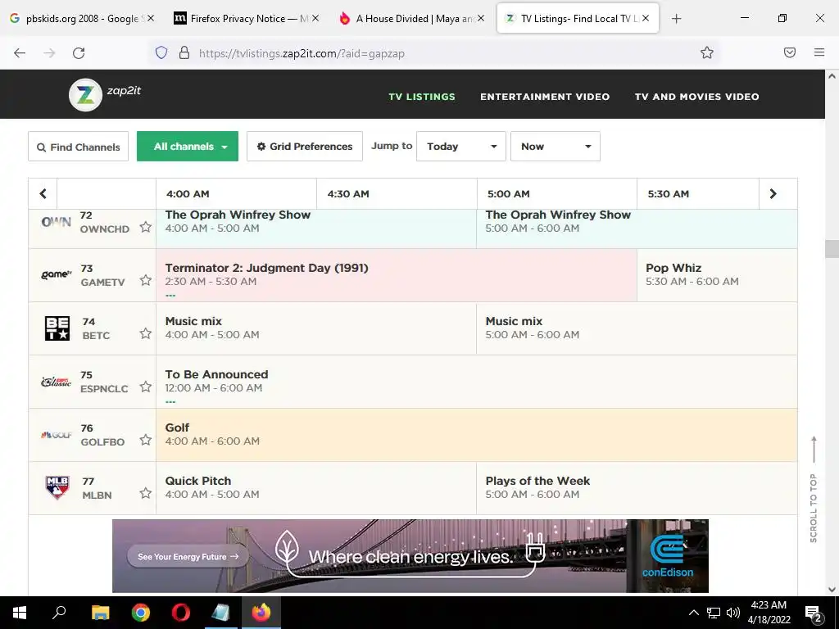Launch File Explorer from the taskbar

click(100, 613)
